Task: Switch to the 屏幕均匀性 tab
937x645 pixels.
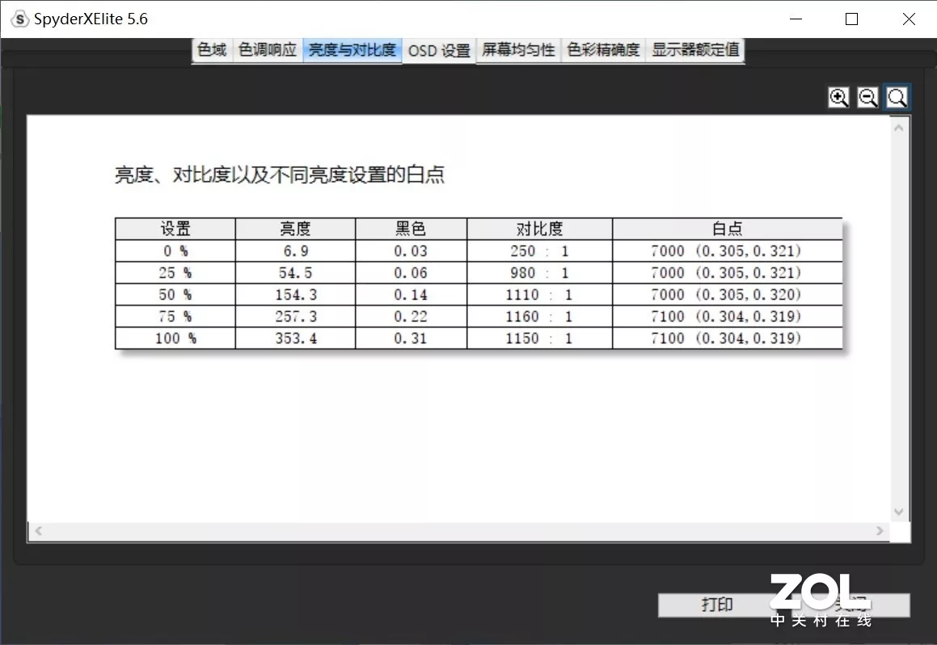Action: coord(518,49)
